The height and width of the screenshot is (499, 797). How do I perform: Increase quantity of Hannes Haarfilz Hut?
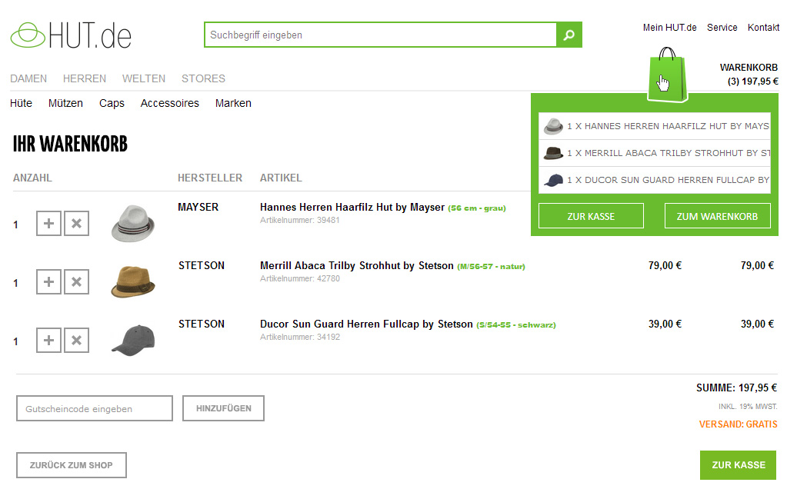pyautogui.click(x=48, y=223)
